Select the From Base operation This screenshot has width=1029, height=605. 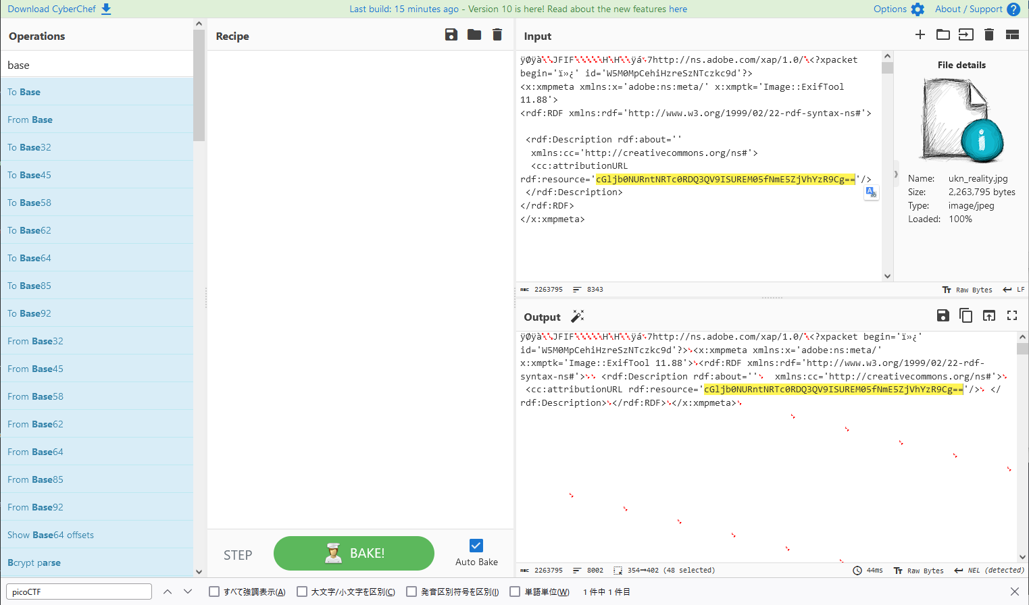coord(97,120)
